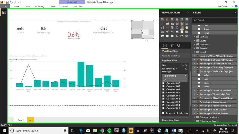Open Focus mode on treemap visual
The image size is (239, 134).
(x=147, y=41)
